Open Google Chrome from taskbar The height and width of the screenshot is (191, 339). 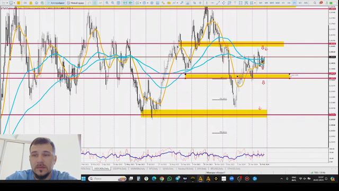[162, 179]
